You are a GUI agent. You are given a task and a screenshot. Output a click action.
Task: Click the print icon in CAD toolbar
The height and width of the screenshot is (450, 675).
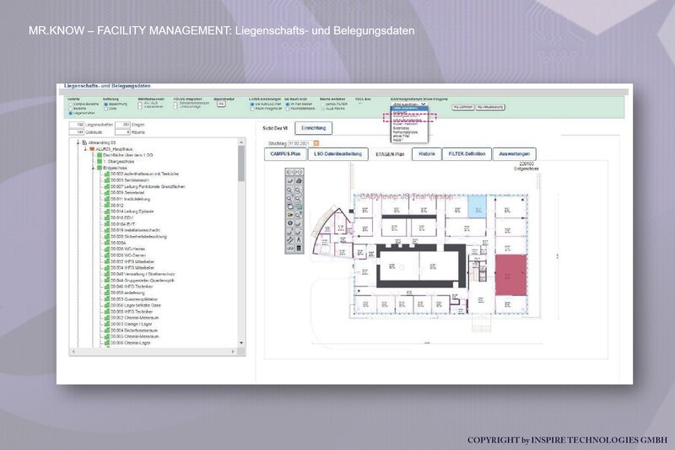pyautogui.click(x=299, y=181)
